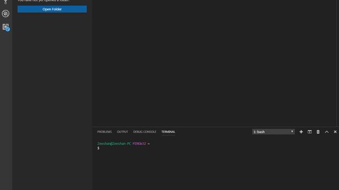The height and width of the screenshot is (190, 339).
Task: Click the Zeeshan@Zeeshan-PC prompt text
Action: (x=114, y=144)
